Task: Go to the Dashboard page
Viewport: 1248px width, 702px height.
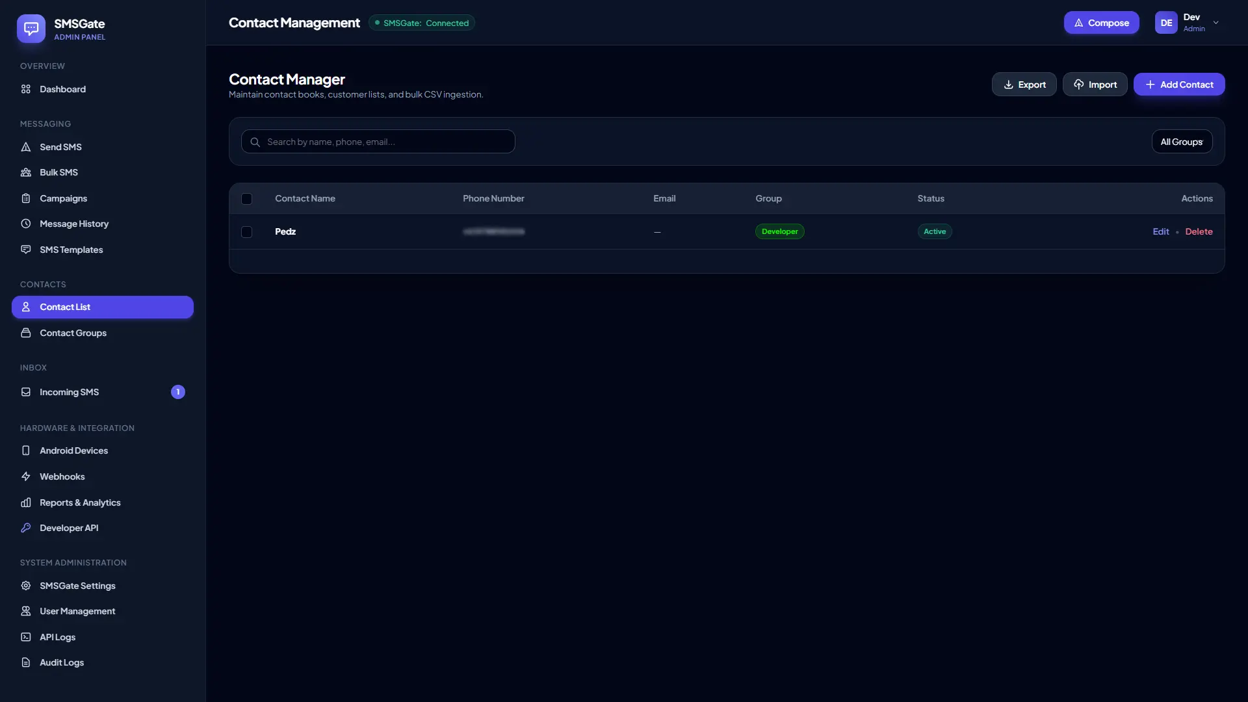Action: (103, 89)
